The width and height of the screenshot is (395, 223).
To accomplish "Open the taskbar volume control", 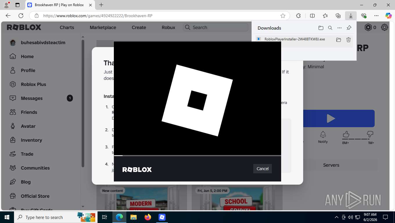I will point(351,217).
